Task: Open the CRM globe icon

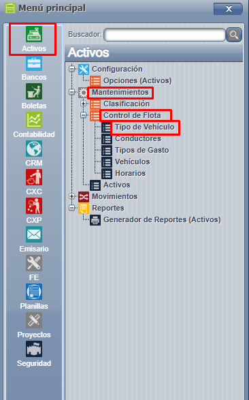Action: [34, 149]
